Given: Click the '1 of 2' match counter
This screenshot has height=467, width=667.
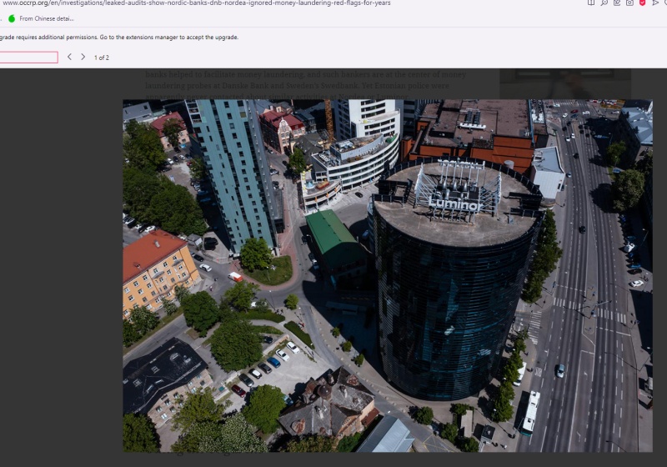Looking at the screenshot, I should [x=102, y=58].
